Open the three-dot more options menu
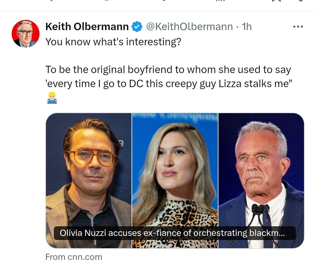Screen dimensions: 316x271 pos(298,27)
